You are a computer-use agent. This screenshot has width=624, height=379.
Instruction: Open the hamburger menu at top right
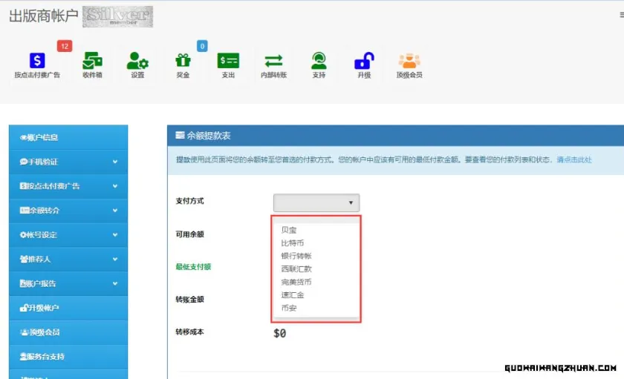click(621, 15)
